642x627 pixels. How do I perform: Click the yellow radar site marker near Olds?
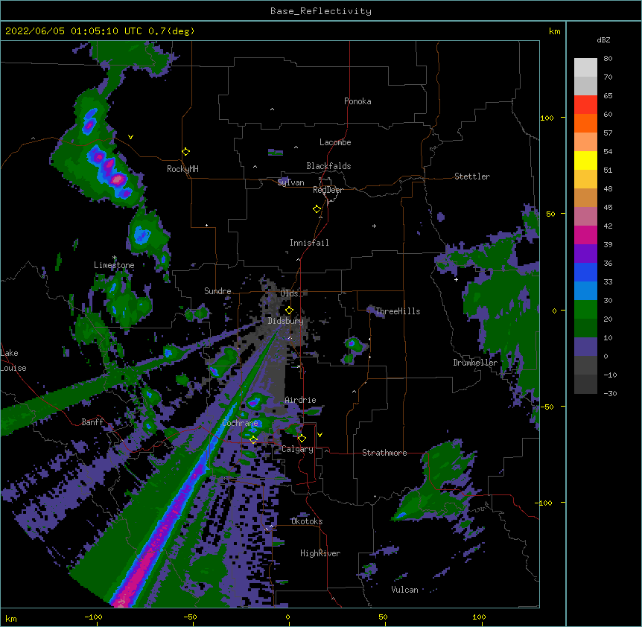(289, 311)
